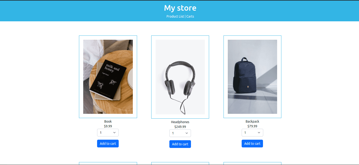The height and width of the screenshot is (165, 359).
Task: Select the Backpack product image
Action: (x=252, y=77)
